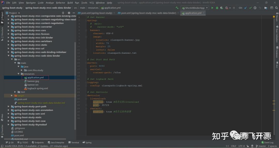Screen dimensions: 279x148
Task: Show Git history clock icon
Action: point(255,8)
